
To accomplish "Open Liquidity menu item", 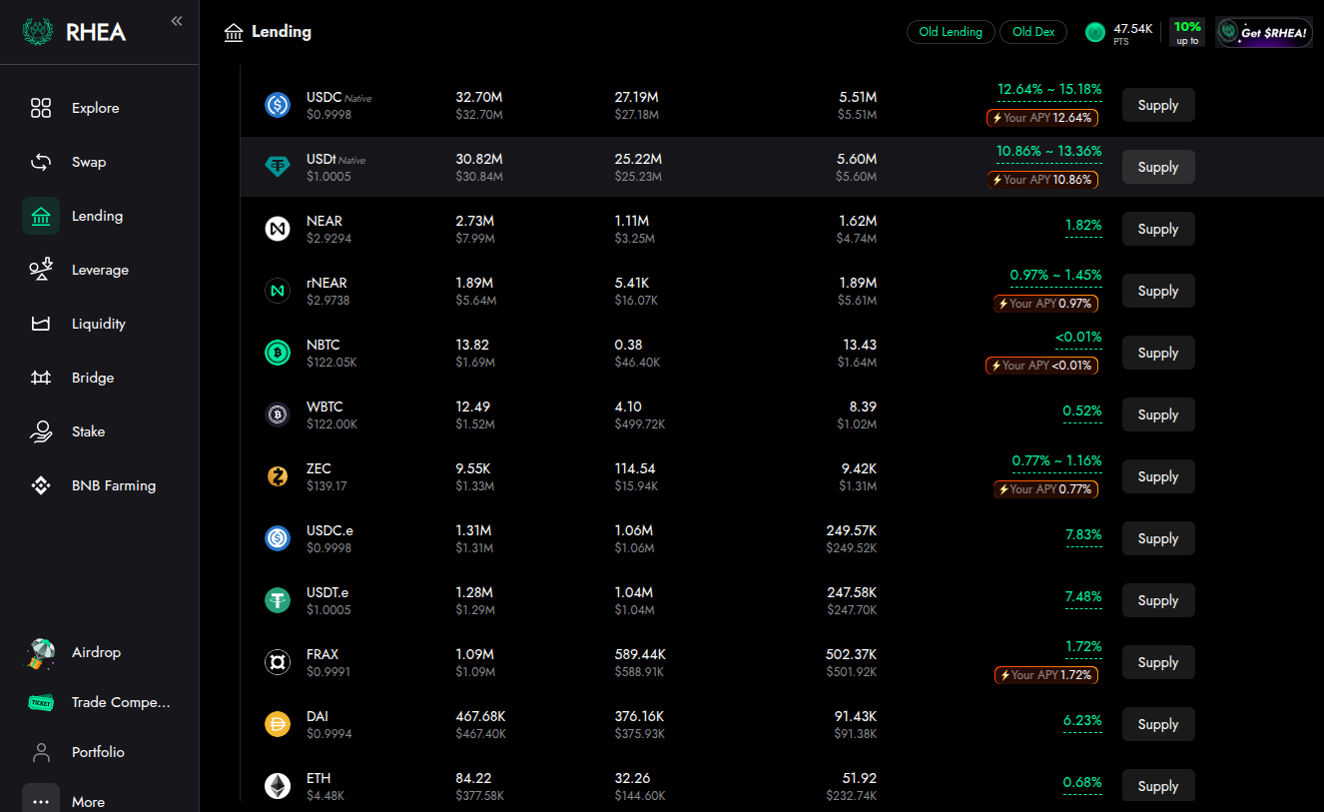I will tap(99, 324).
